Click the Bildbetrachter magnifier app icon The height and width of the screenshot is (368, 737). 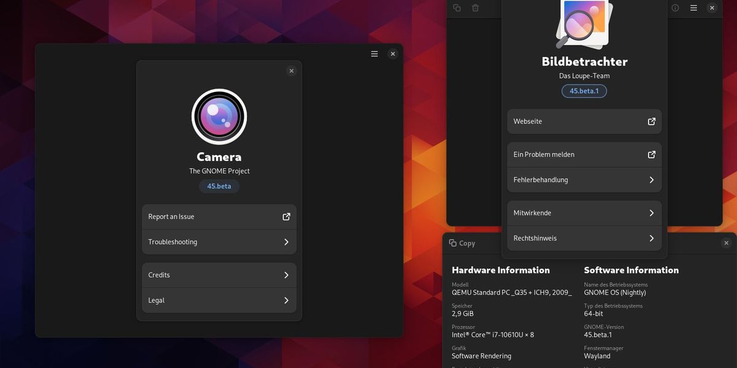583,23
